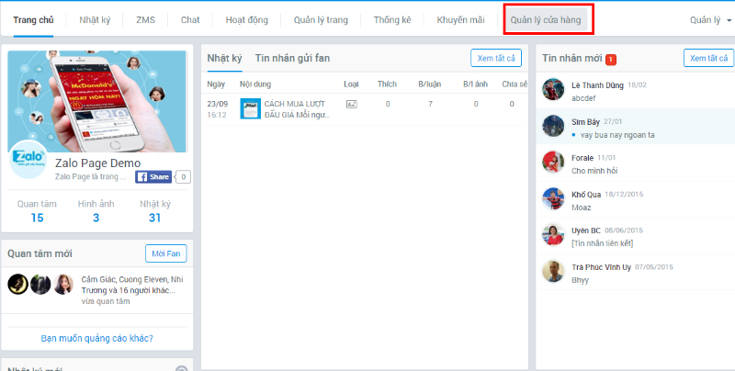Click the share count bubble showing 0
735x371 pixels.
point(183,177)
